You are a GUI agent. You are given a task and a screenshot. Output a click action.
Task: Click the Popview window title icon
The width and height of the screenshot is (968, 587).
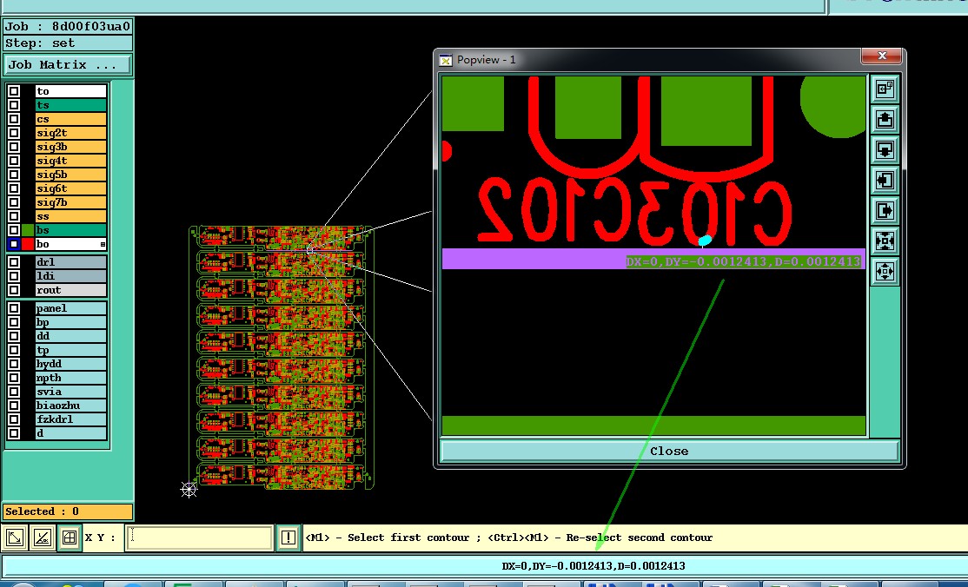coord(445,60)
